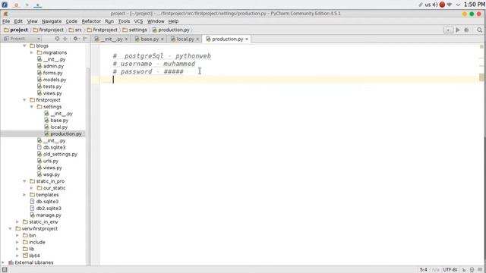Open Project panel settings gear
This screenshot has height=273, width=486.
76,39
